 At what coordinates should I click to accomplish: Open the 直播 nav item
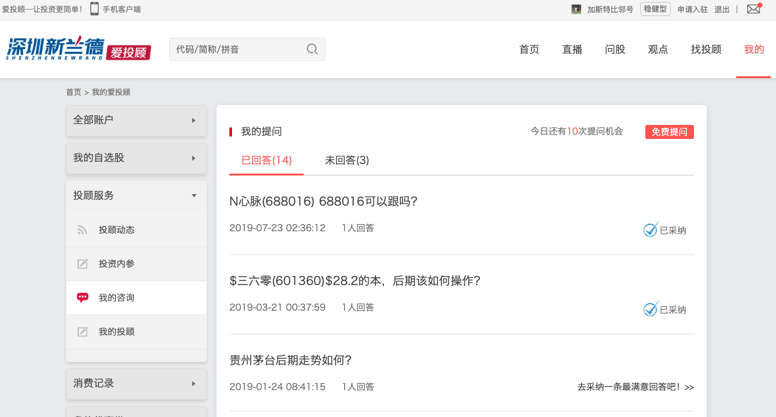coord(572,49)
